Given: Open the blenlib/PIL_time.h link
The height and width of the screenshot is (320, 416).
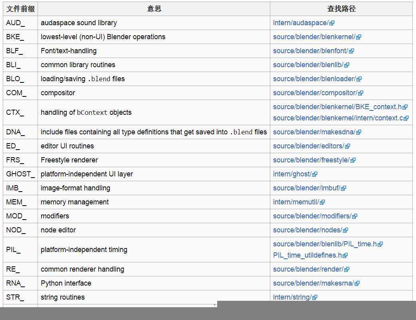Looking at the screenshot, I should click(x=325, y=244).
